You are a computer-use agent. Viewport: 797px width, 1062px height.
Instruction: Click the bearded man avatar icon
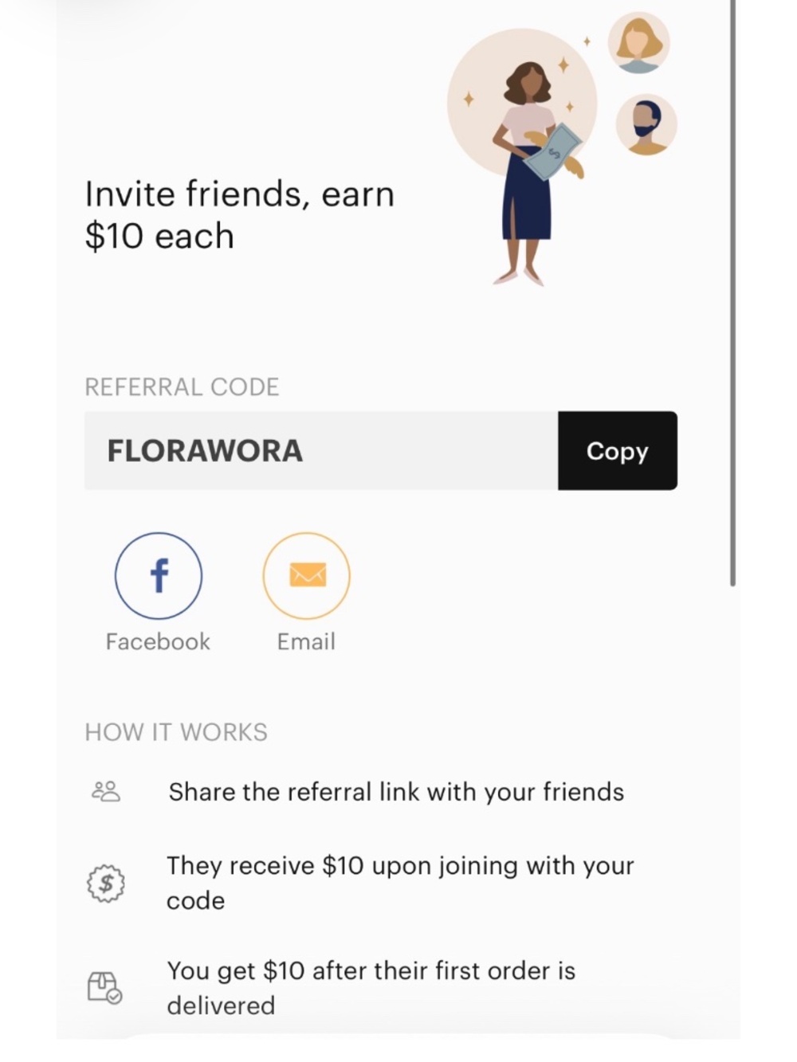pyautogui.click(x=646, y=125)
